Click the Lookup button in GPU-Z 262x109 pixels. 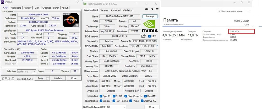coord(150,16)
